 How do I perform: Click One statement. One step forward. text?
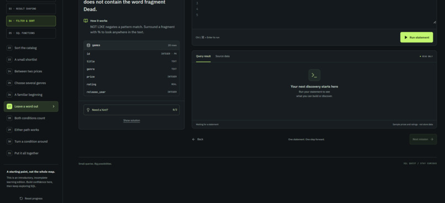(306, 140)
